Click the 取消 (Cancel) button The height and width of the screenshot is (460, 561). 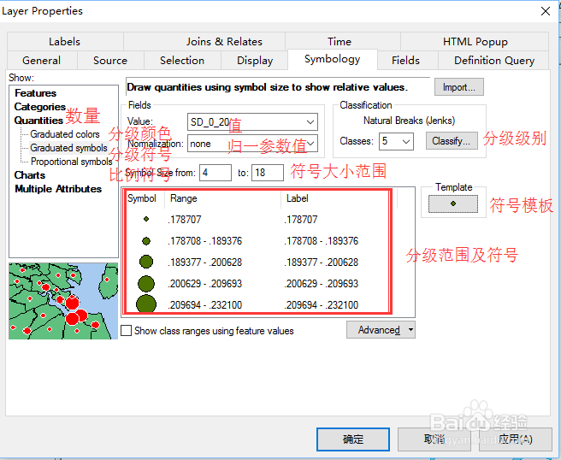(x=434, y=439)
